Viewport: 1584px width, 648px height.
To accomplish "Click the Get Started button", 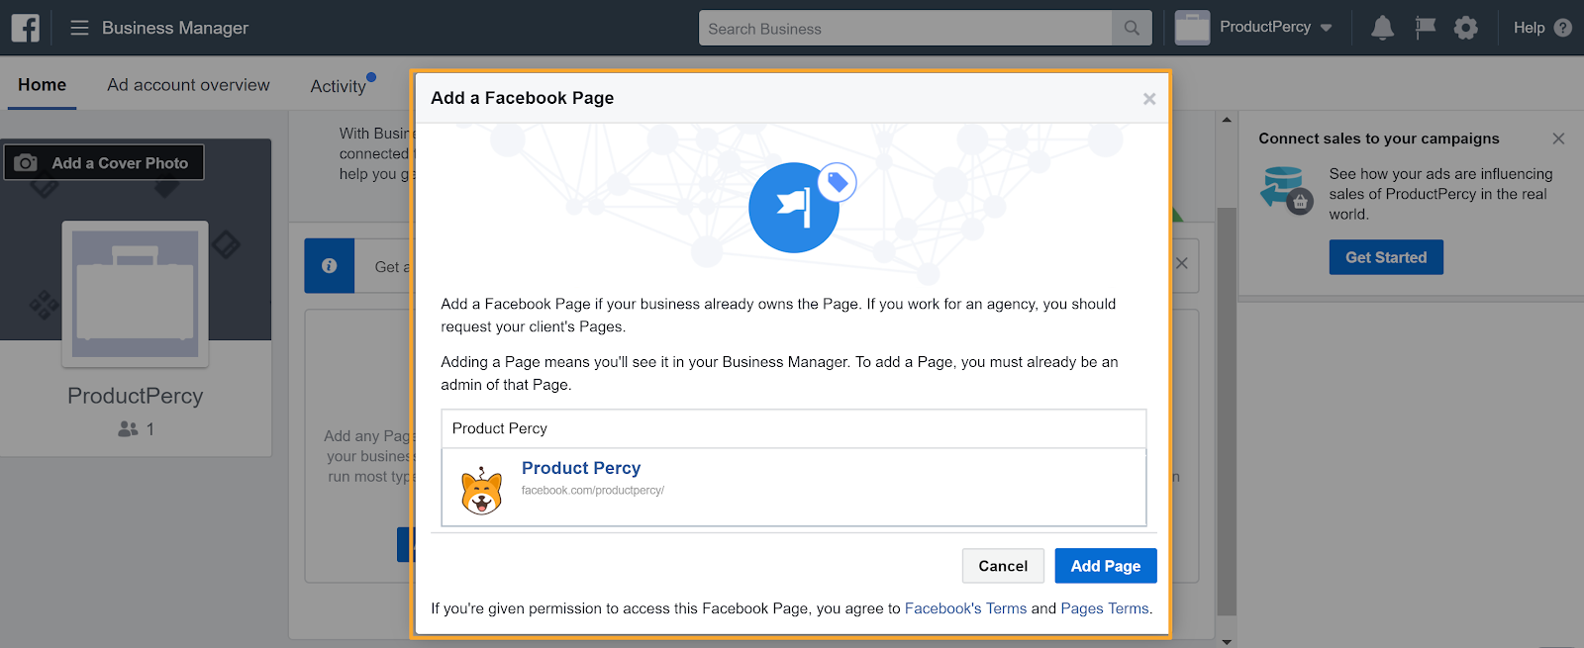I will [1386, 257].
